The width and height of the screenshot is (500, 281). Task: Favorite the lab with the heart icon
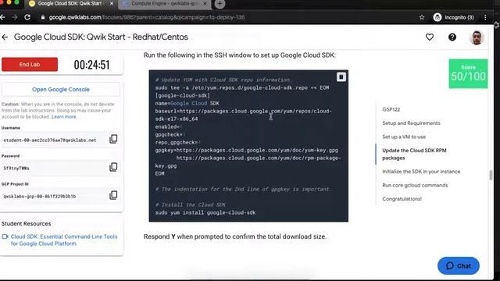430,37
